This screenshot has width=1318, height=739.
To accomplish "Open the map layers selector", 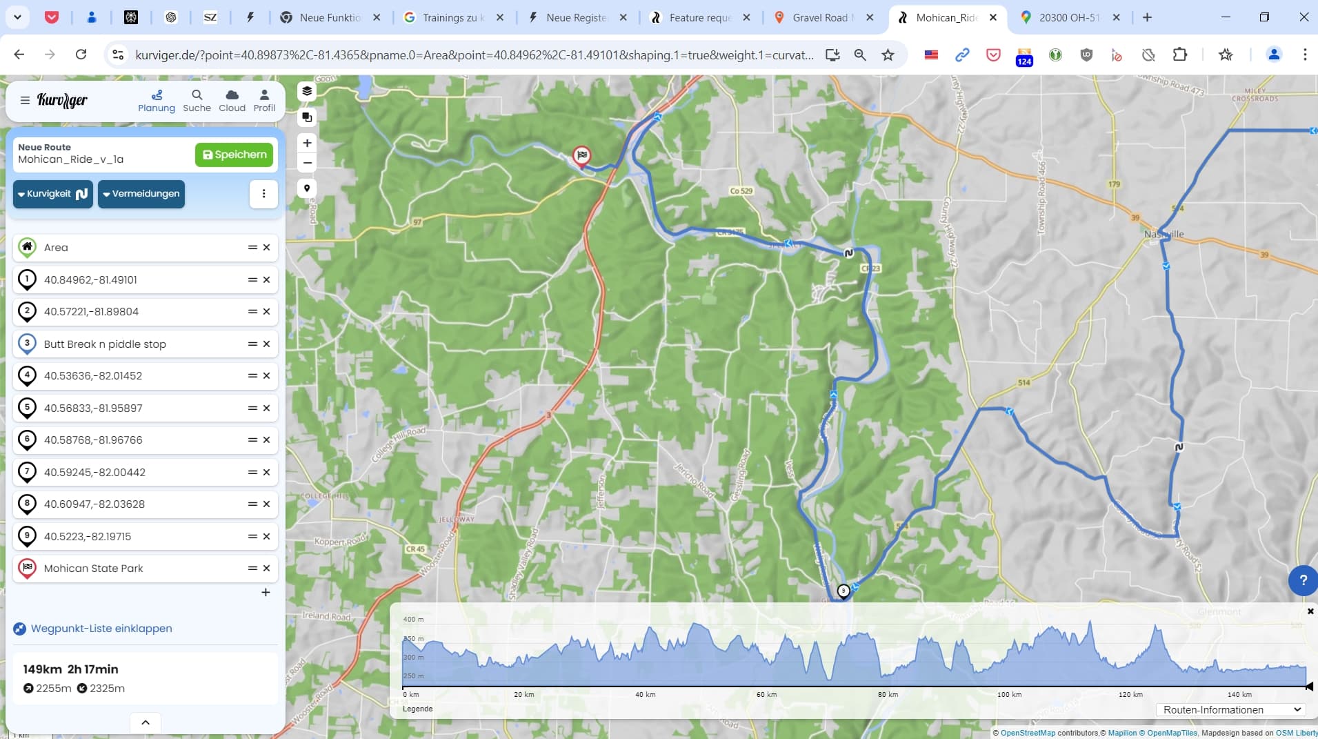I will [307, 91].
